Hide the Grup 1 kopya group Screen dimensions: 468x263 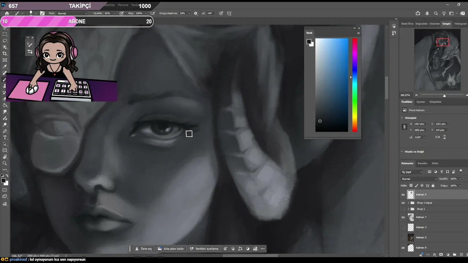point(403,203)
